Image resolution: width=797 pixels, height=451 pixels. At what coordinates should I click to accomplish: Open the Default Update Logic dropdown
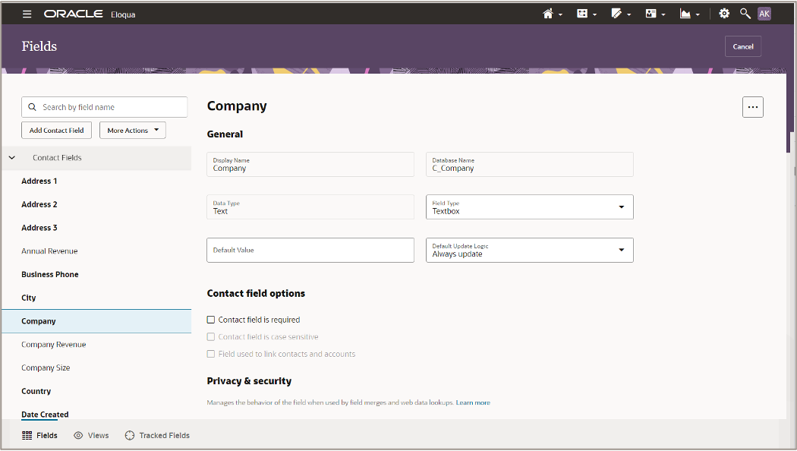[x=530, y=251]
